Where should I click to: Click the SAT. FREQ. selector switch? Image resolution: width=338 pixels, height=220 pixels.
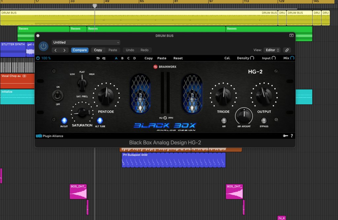[82, 83]
